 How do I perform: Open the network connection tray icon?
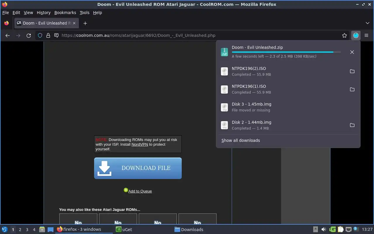(348, 230)
